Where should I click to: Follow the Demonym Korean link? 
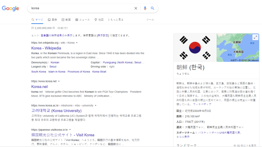[x=55, y=63]
